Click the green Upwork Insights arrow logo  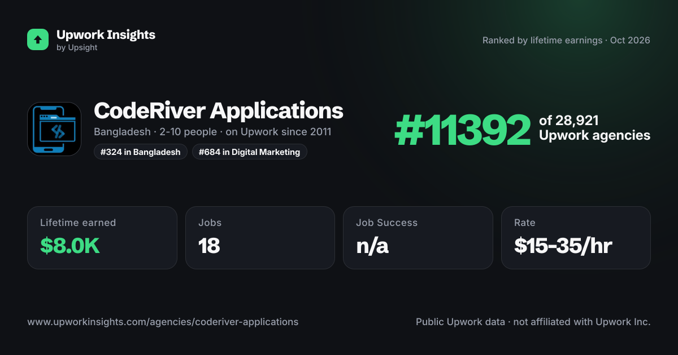[38, 39]
